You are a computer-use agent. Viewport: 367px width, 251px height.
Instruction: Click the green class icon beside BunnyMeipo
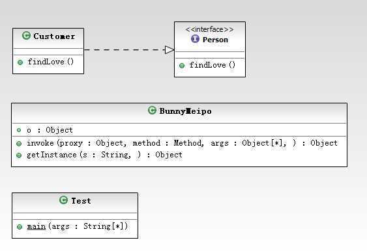pos(152,110)
